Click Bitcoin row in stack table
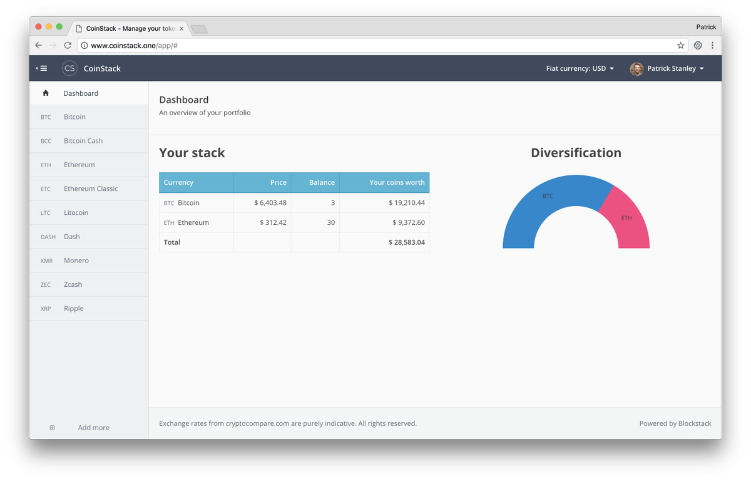The height and width of the screenshot is (481, 751). (294, 203)
